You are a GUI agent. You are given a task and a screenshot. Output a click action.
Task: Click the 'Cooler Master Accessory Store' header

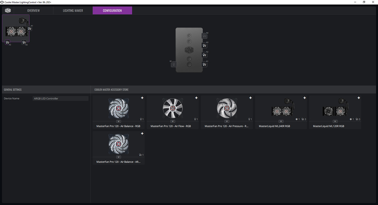tap(111, 90)
